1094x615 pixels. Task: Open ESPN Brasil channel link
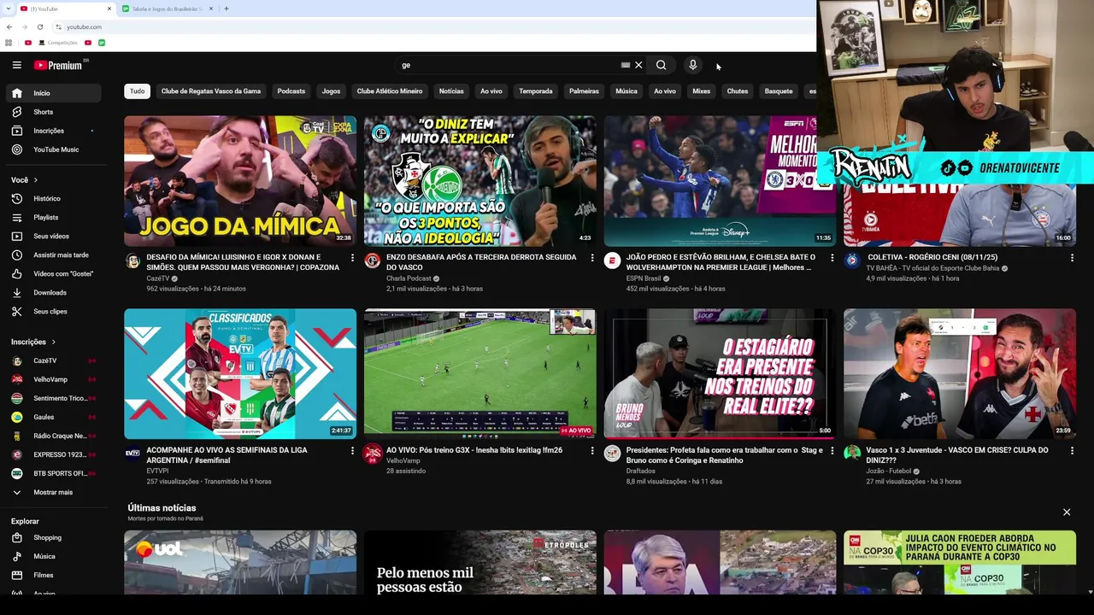pos(644,278)
